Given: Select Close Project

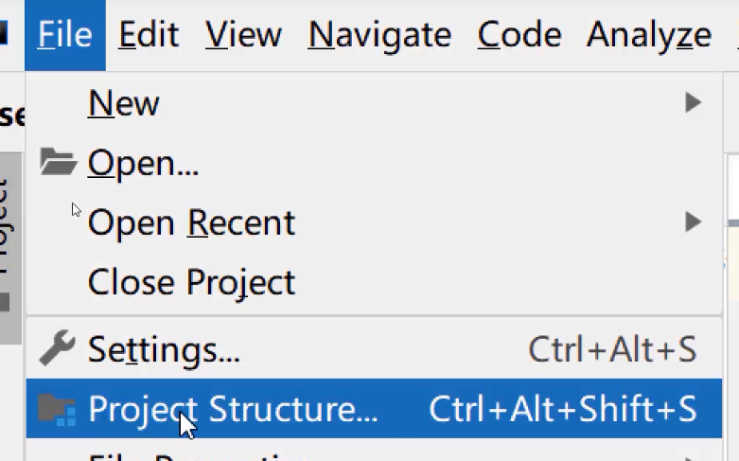Looking at the screenshot, I should pos(191,282).
